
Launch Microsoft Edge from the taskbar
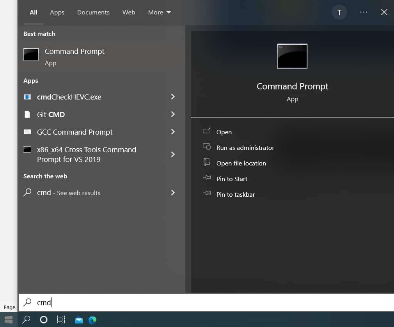pyautogui.click(x=92, y=320)
